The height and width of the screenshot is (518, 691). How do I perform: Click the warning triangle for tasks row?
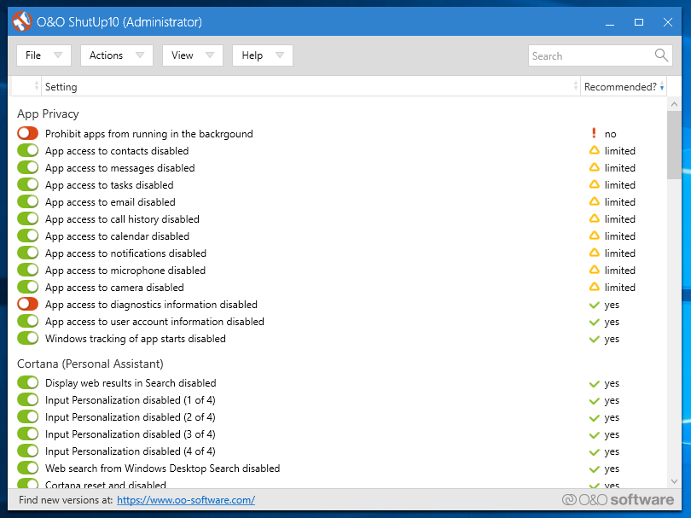pos(594,184)
